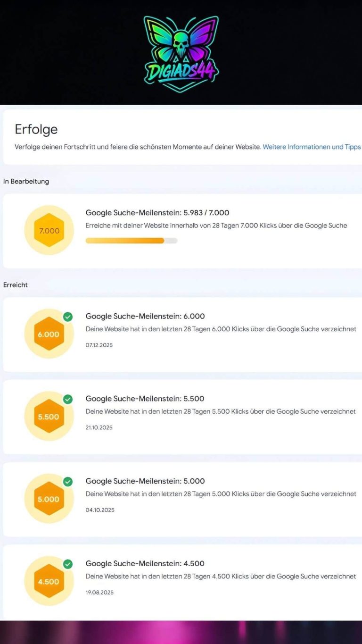Screen dimensions: 362x644
Task: Click the DigiAds44 butterfly logo
Action: point(181,50)
